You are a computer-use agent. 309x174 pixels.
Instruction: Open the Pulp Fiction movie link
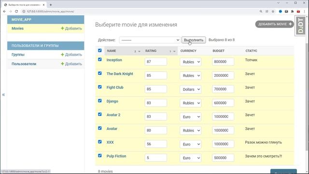[116, 156]
